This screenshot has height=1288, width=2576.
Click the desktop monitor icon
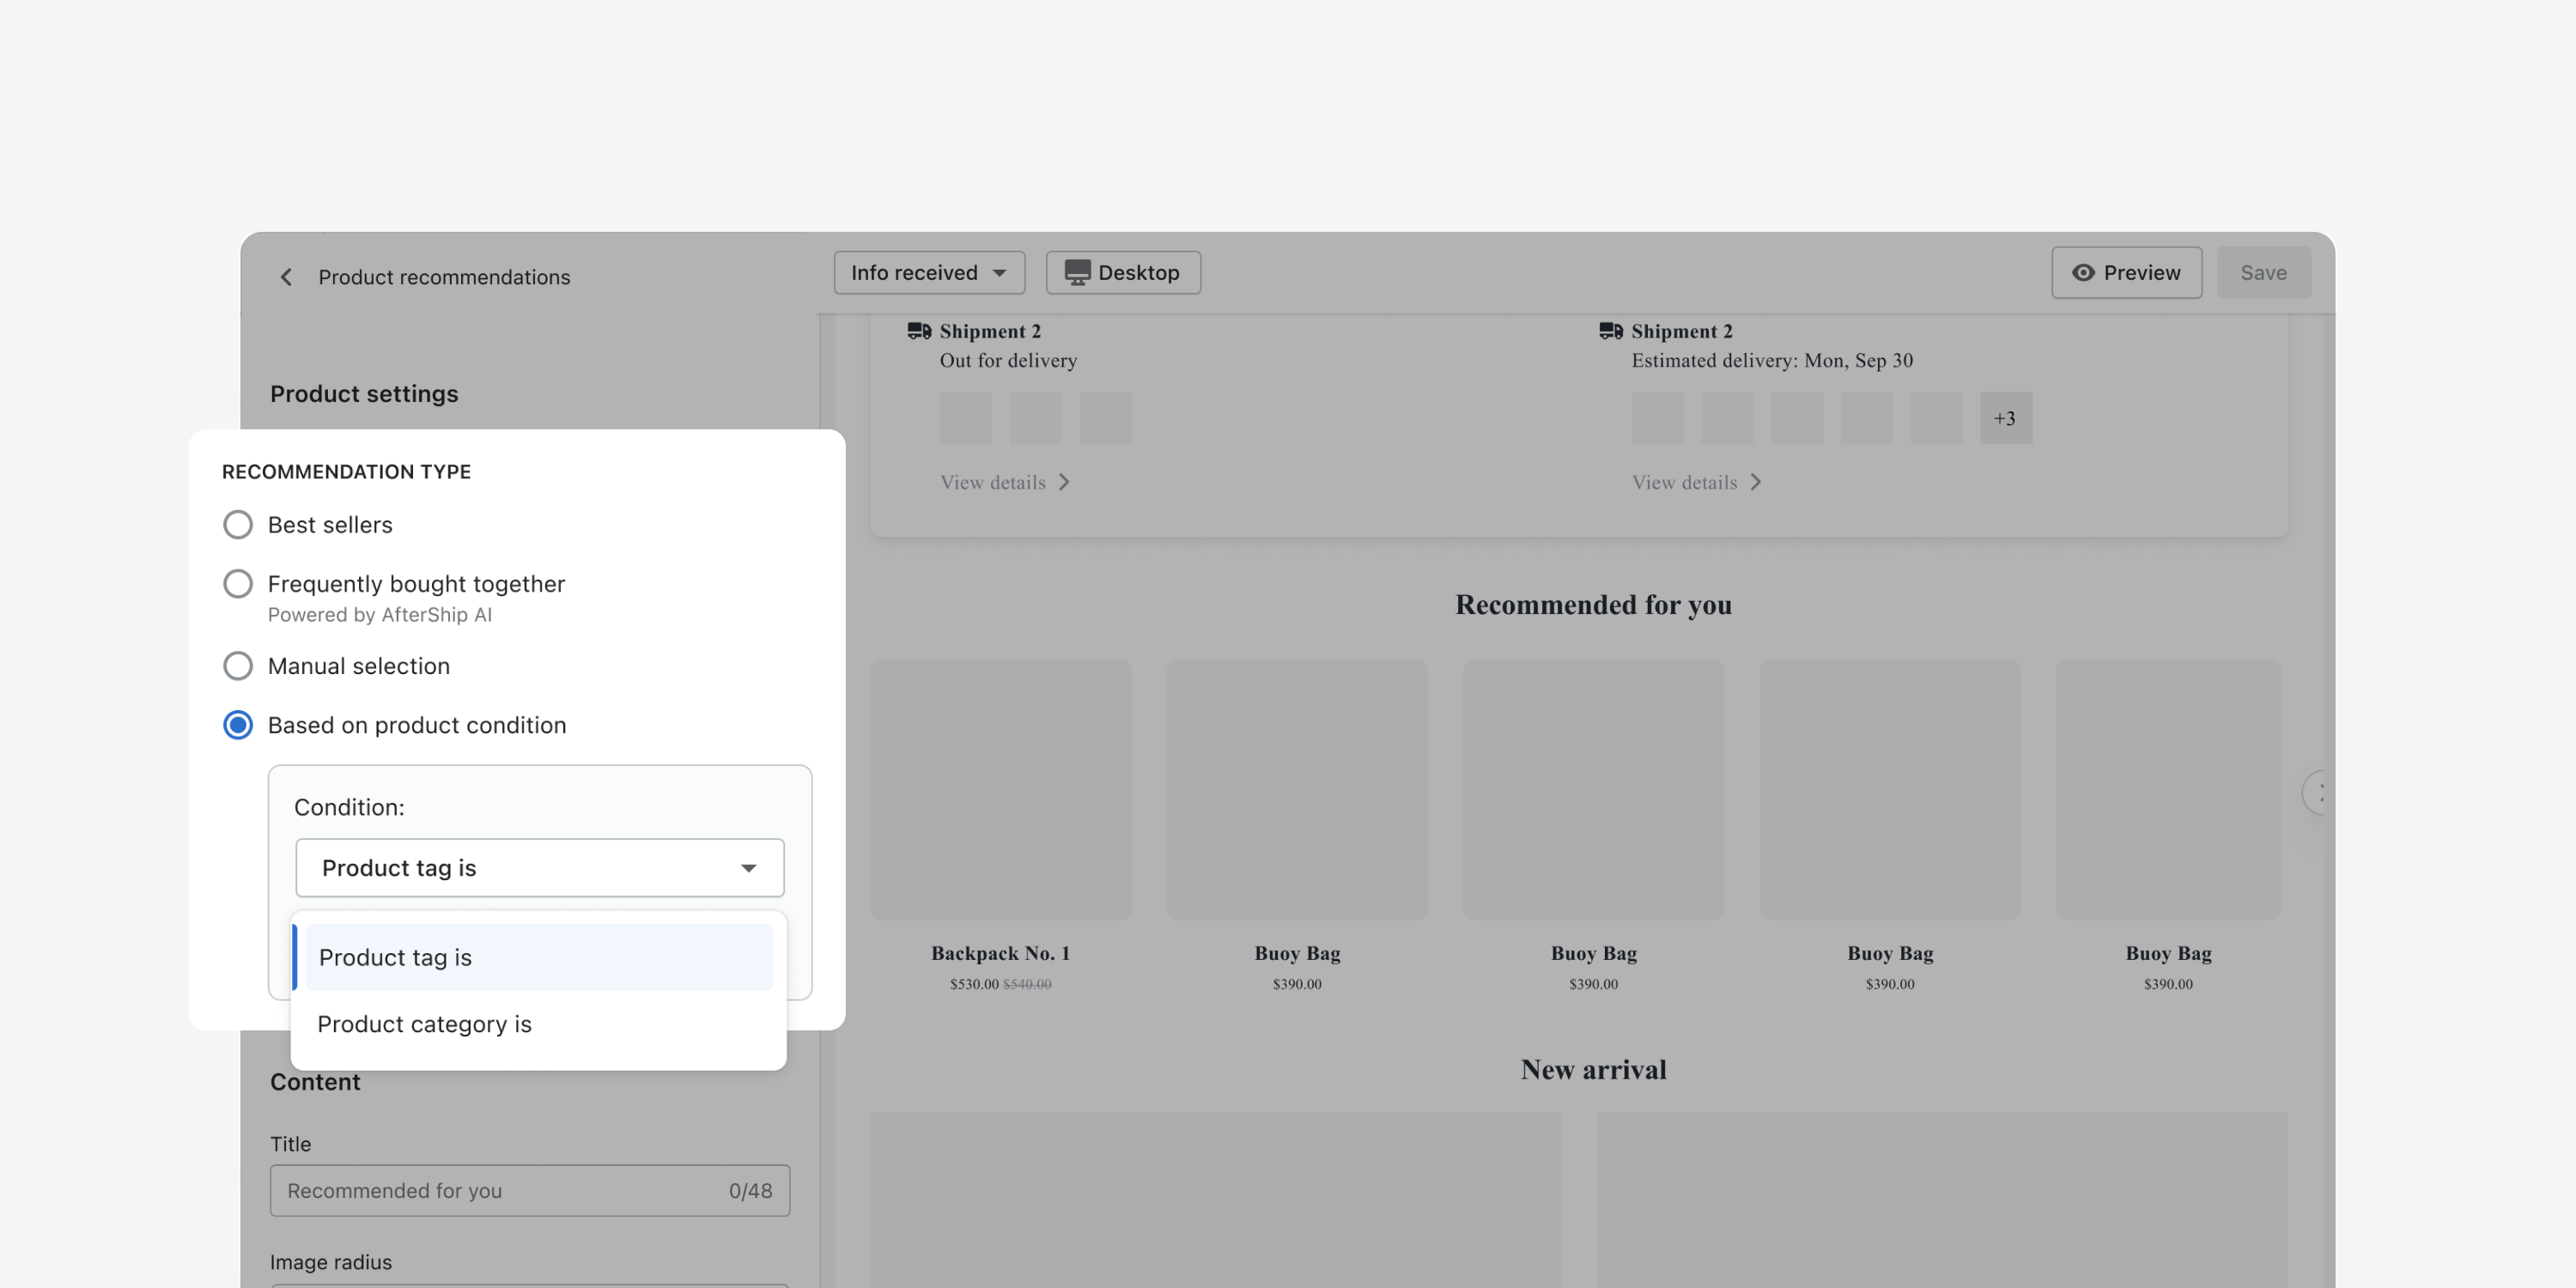click(1077, 273)
